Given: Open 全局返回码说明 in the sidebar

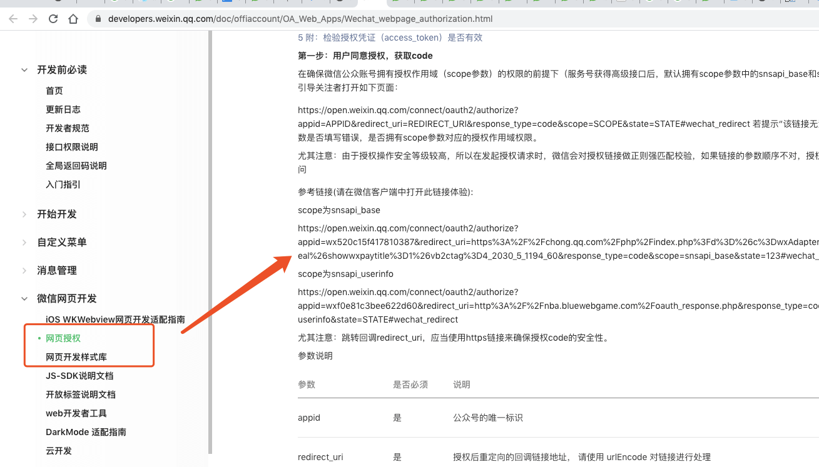Looking at the screenshot, I should click(x=76, y=166).
